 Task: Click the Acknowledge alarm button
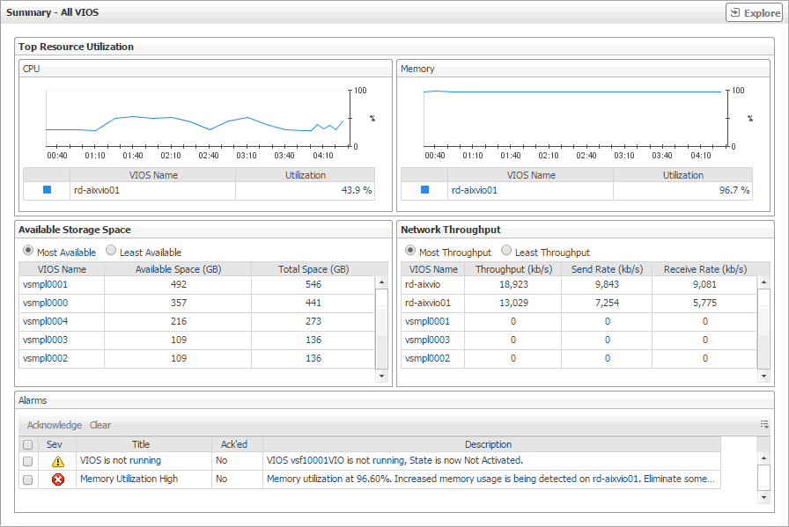pos(54,425)
